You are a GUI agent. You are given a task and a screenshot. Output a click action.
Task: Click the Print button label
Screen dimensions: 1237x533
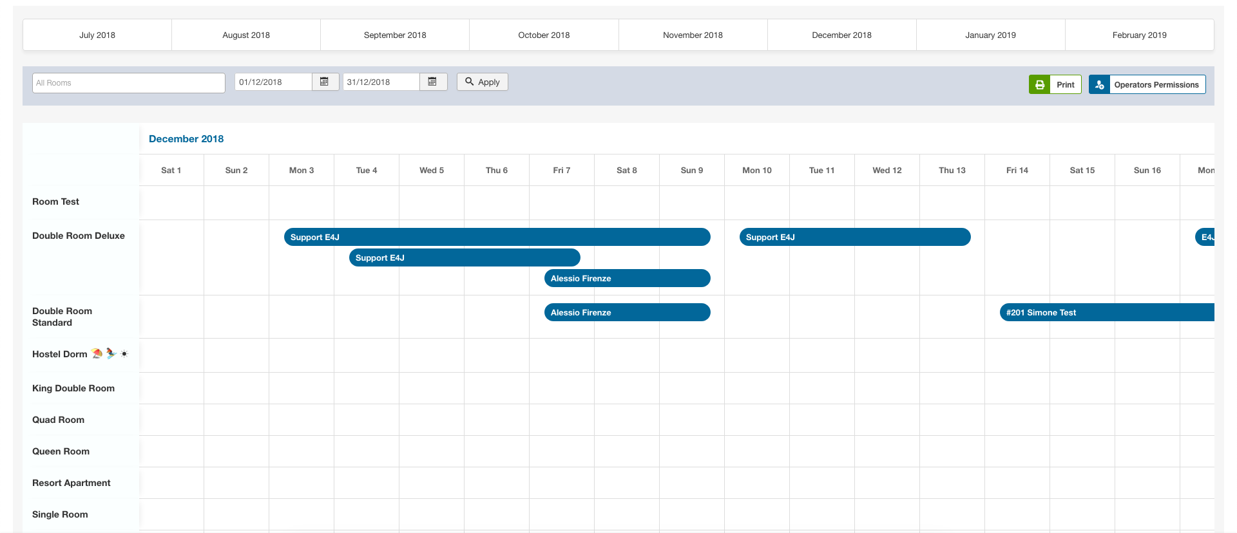pyautogui.click(x=1065, y=84)
